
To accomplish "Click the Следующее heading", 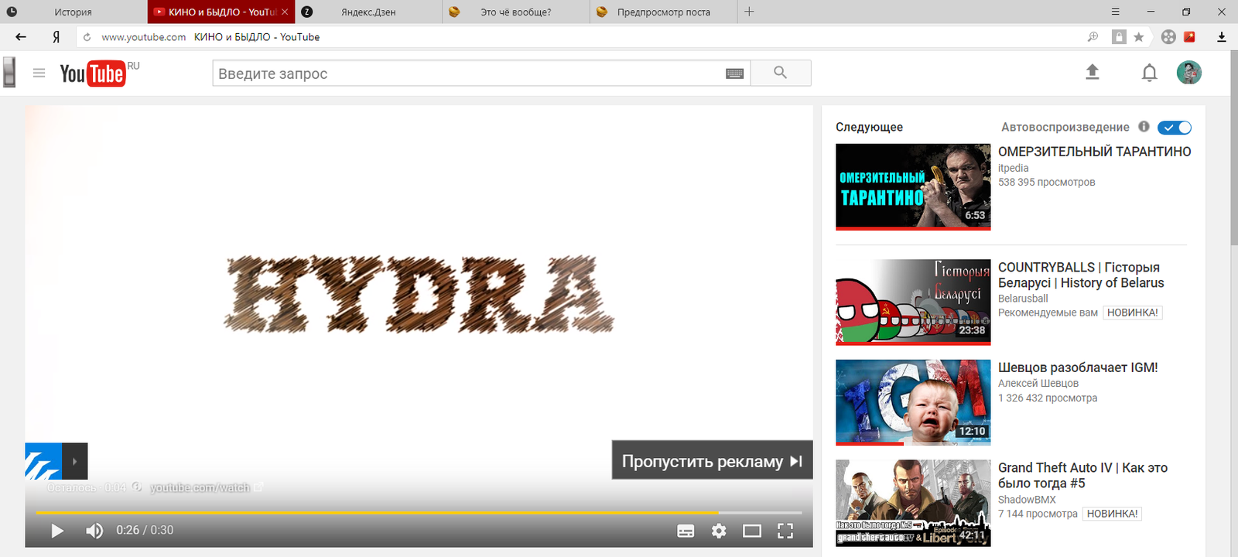I will (x=869, y=127).
